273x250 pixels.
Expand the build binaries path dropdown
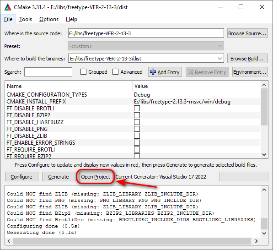[x=220, y=59]
